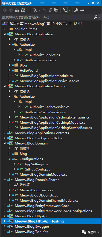Click the solution and folder view switch icon

pyautogui.click(x=24, y=10)
